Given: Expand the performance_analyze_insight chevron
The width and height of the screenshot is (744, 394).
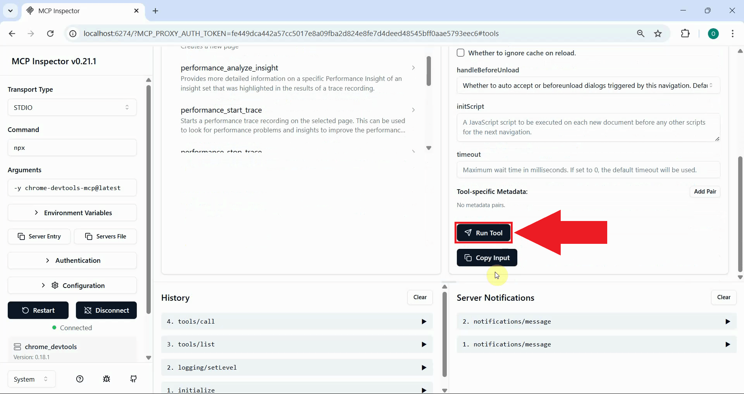Looking at the screenshot, I should (413, 68).
